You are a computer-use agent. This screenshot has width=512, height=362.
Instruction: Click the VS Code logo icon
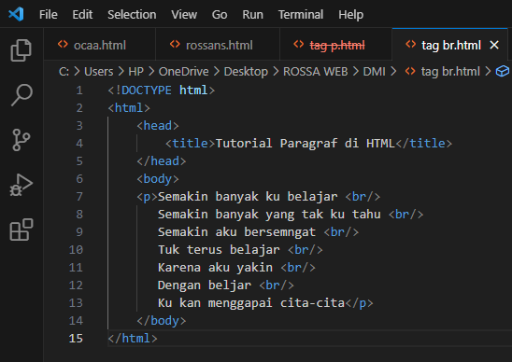point(16,14)
